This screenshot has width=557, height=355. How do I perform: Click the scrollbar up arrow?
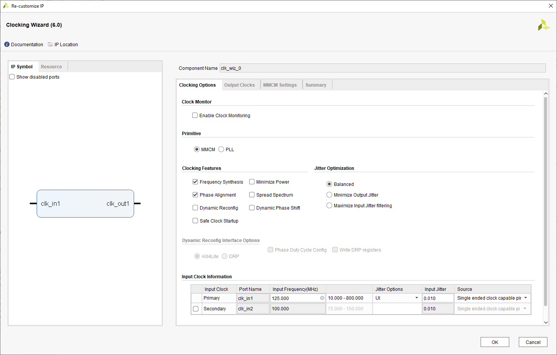click(546, 94)
